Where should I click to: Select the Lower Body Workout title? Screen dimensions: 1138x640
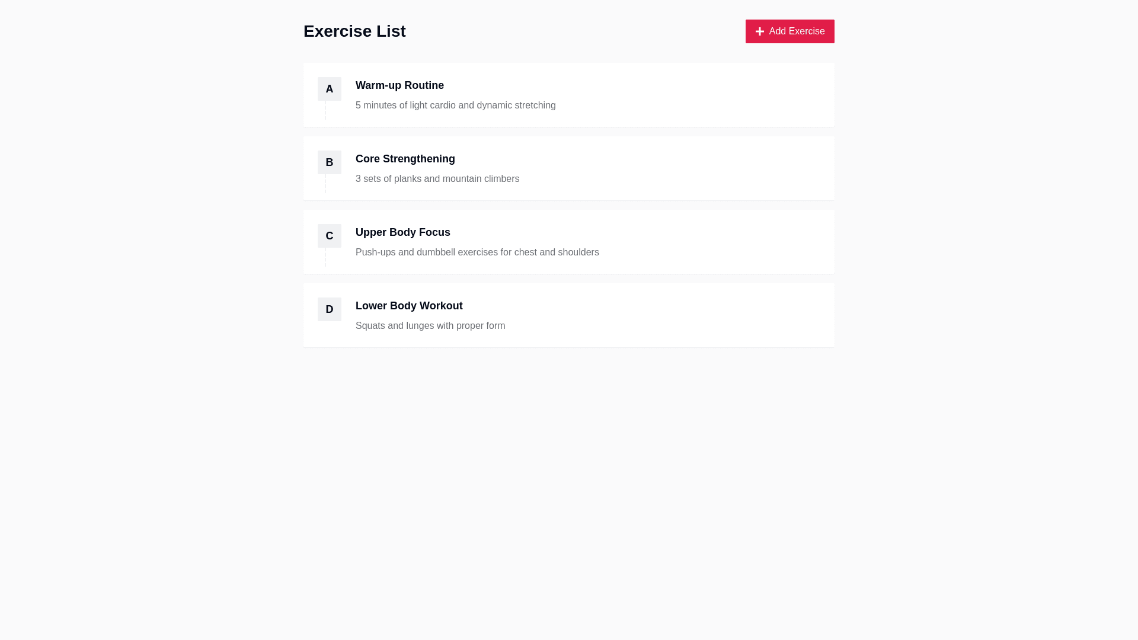click(x=409, y=306)
